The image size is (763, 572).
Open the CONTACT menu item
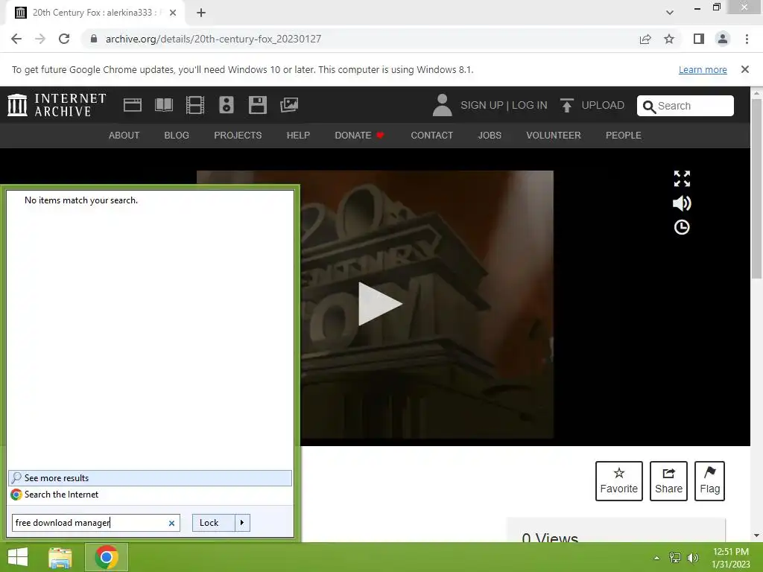point(431,136)
